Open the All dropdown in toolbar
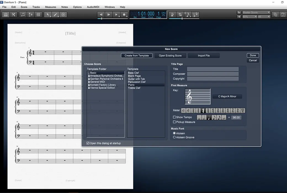 [x=264, y=17]
